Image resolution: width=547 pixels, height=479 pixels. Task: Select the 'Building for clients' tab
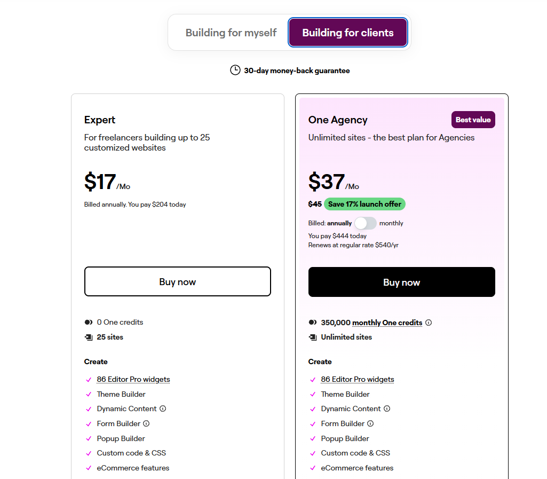(x=347, y=33)
